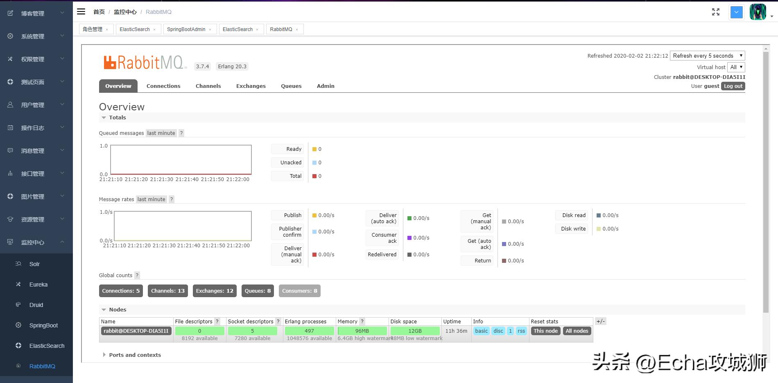Open Druid from the sidebar
Screen dimensions: 778x383
click(x=36, y=305)
